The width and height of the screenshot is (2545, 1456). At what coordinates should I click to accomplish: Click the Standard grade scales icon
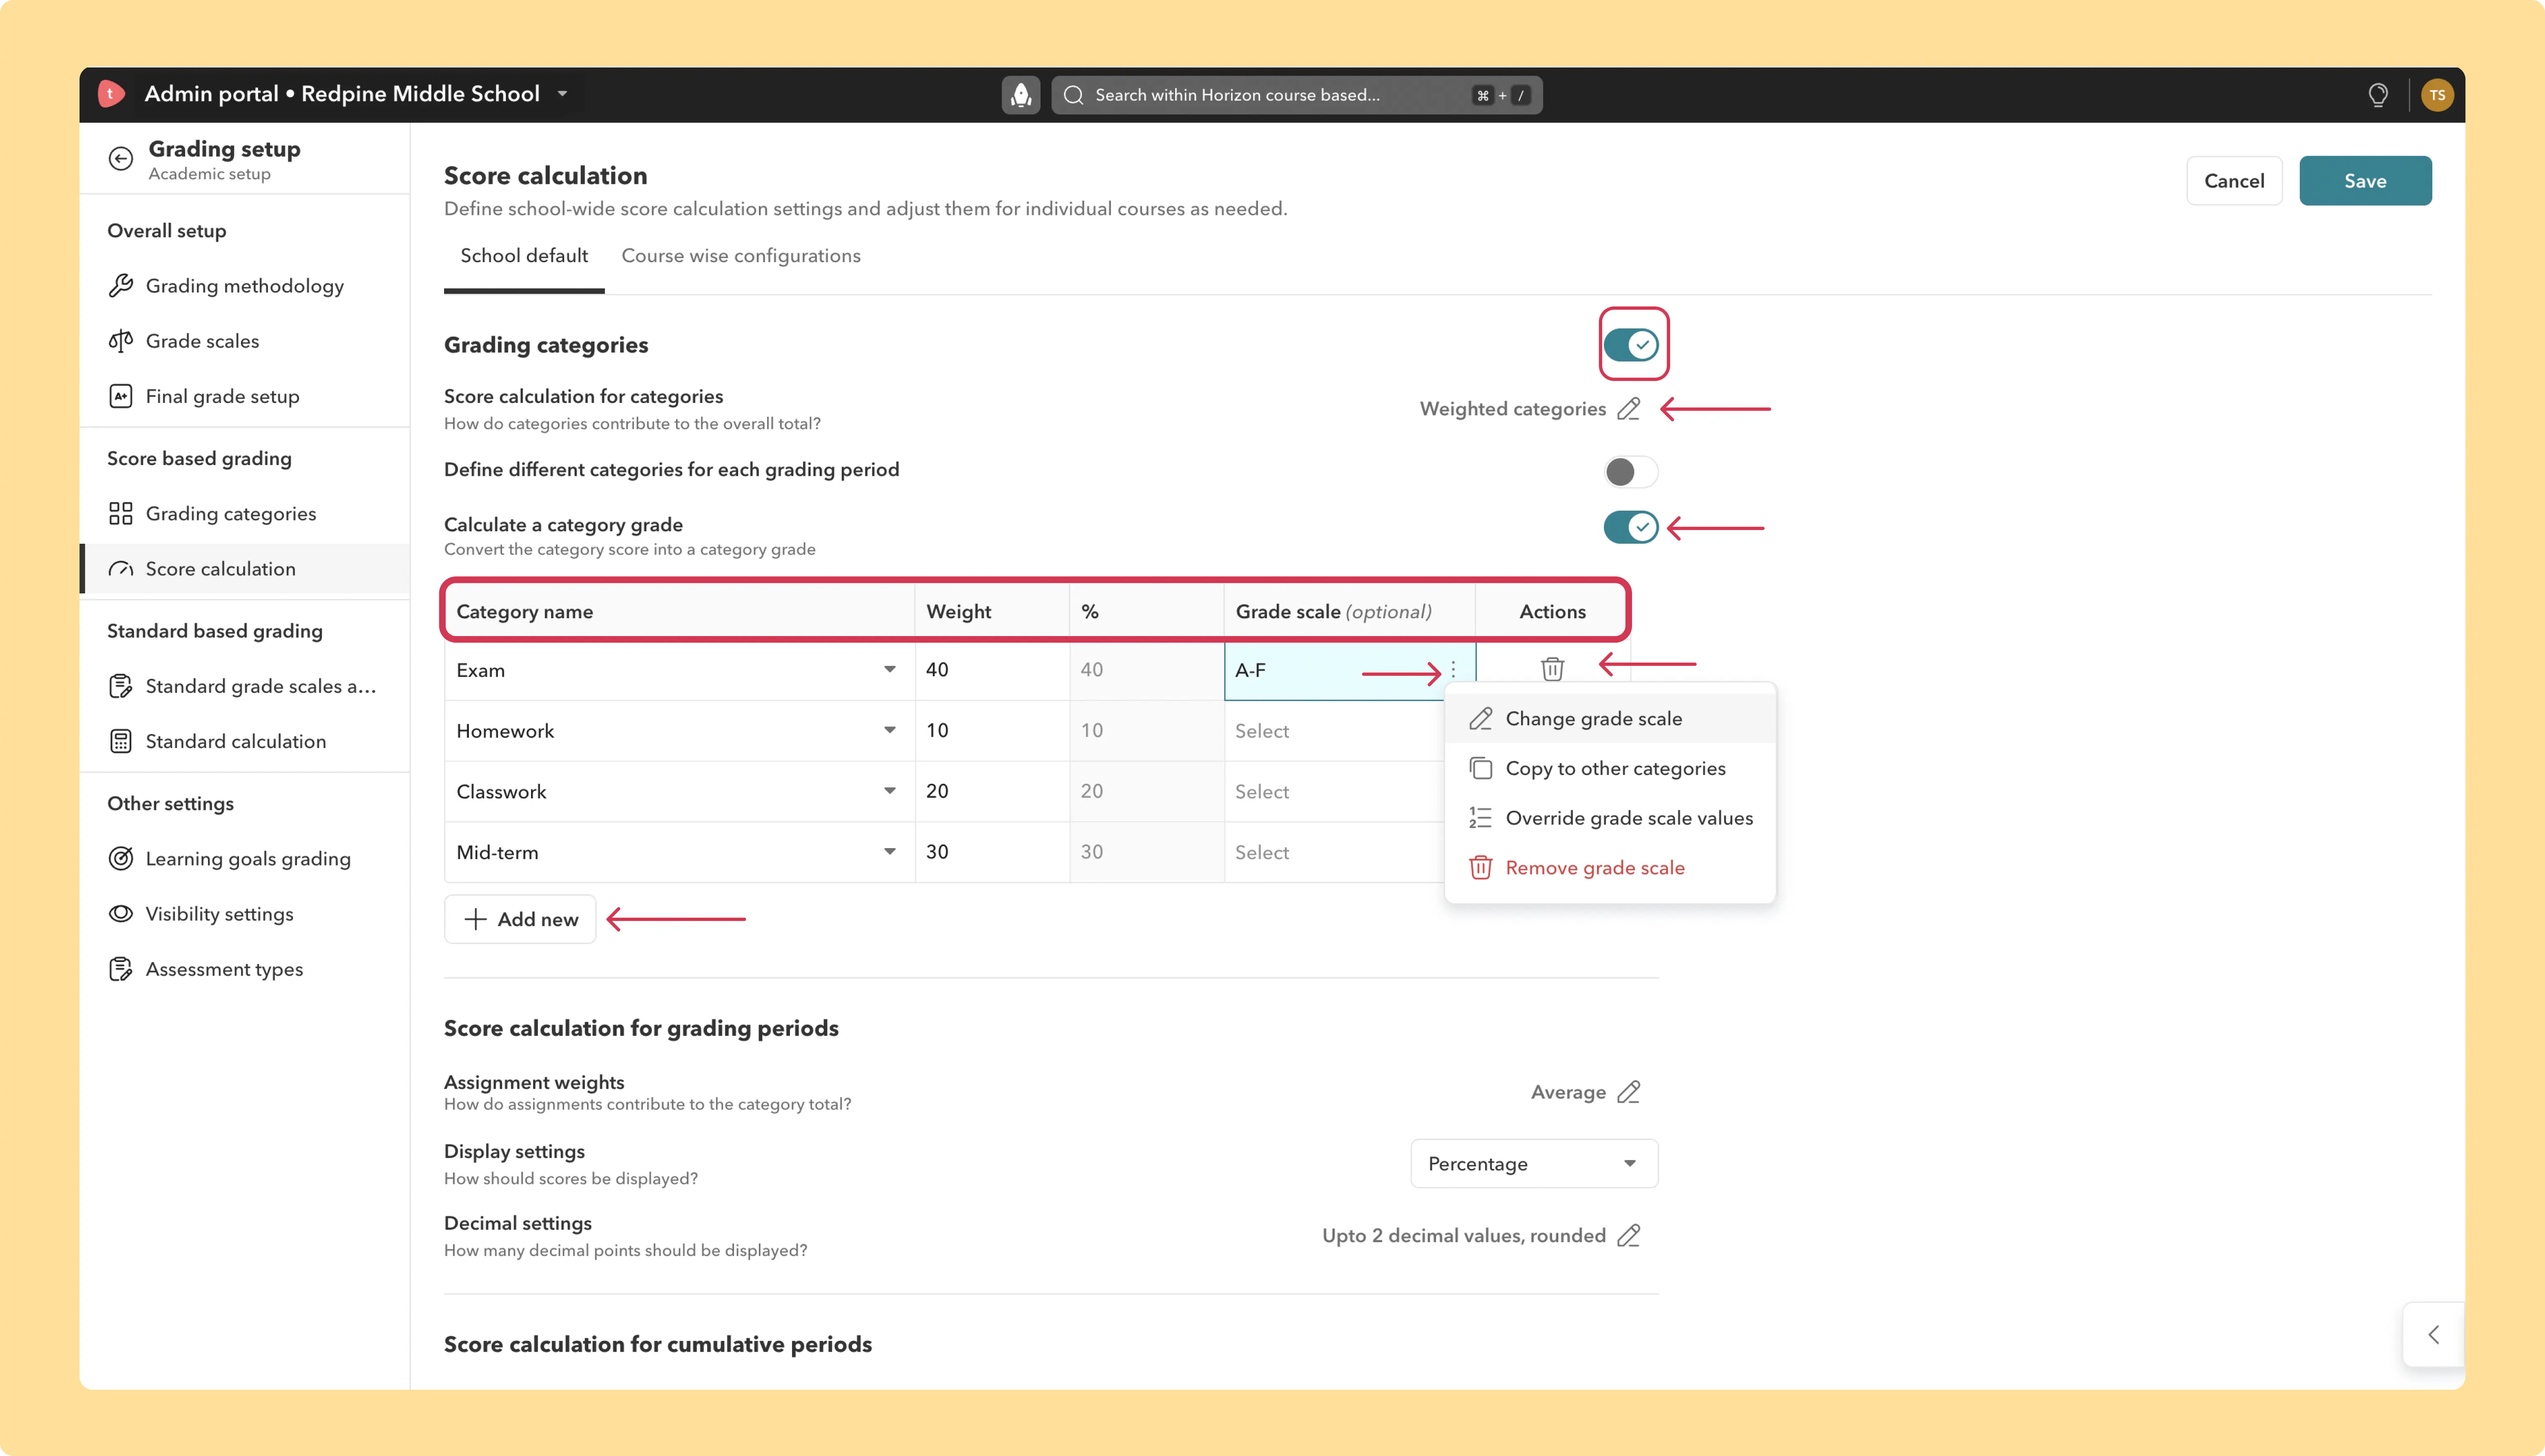121,686
